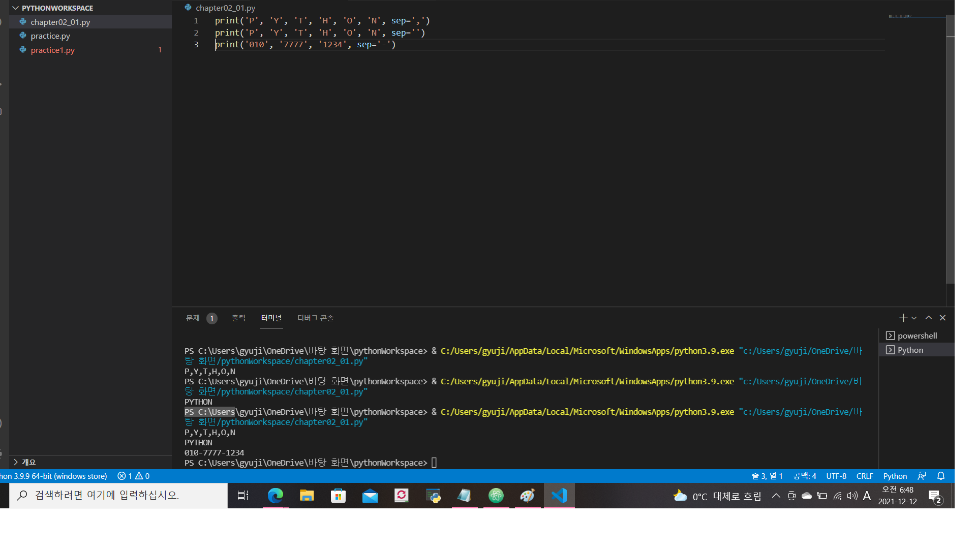Open the clock and date flyout

point(898,496)
